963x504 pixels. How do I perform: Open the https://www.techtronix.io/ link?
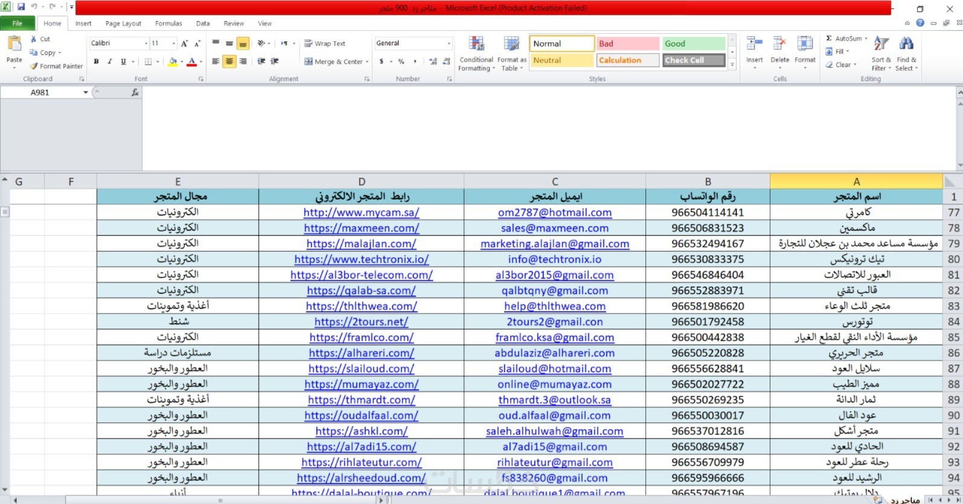[x=361, y=259]
